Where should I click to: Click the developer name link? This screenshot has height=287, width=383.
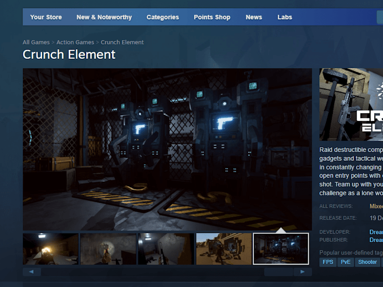376,232
